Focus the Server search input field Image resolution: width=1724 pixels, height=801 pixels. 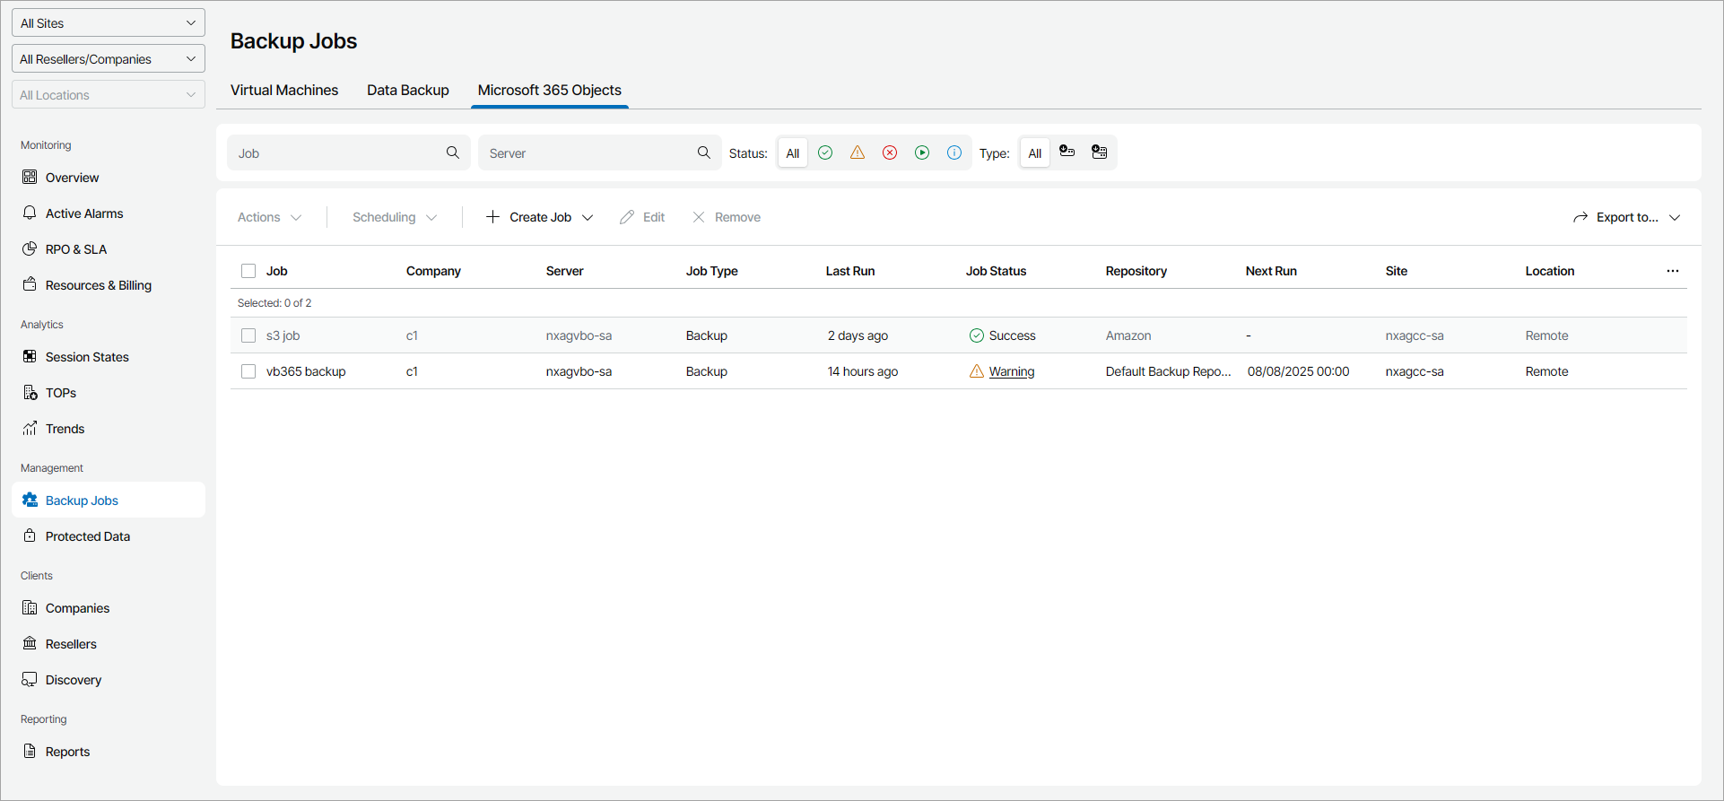point(600,152)
